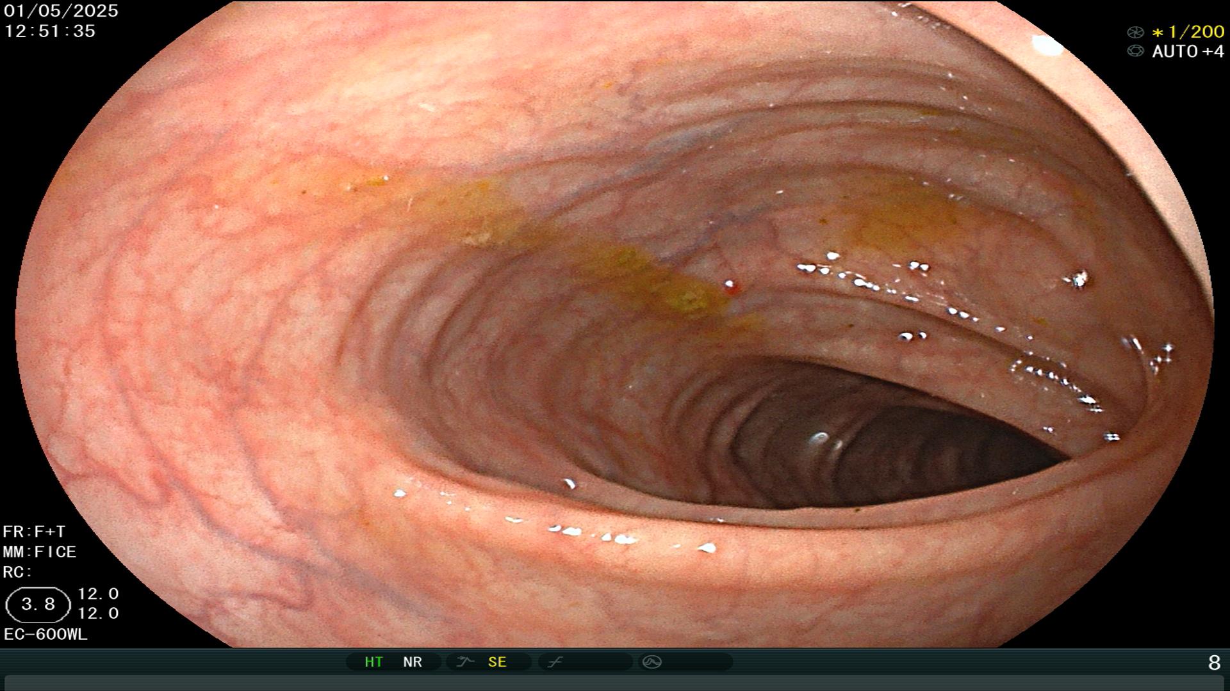Click the FR:F+T freeze setting label
The image size is (1230, 691).
[34, 532]
